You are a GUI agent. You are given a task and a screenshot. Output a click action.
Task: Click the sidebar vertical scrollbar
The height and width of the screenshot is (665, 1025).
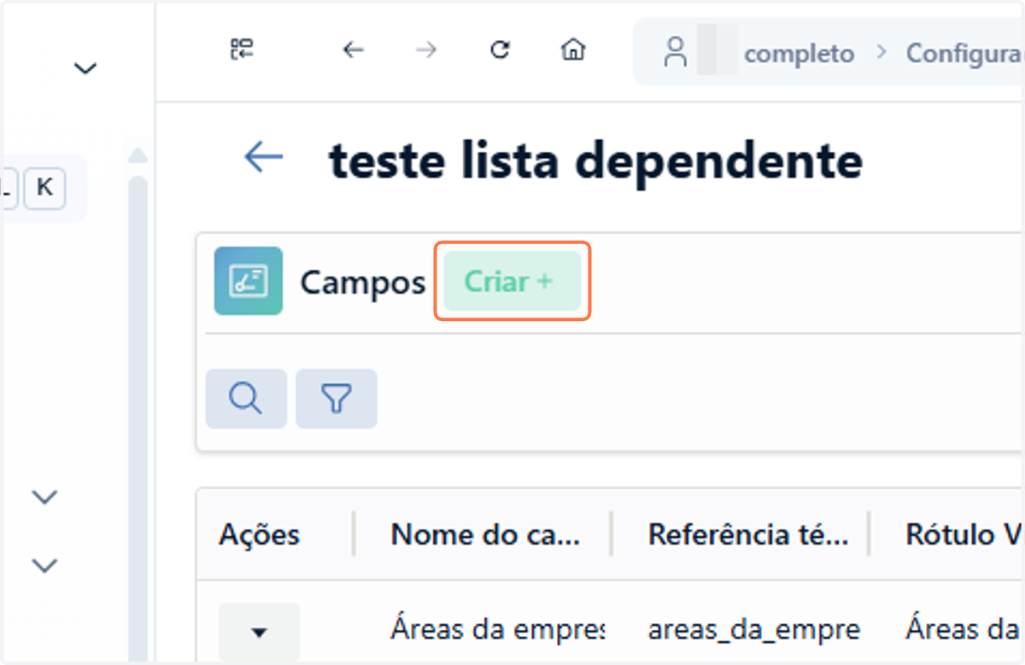(x=138, y=418)
